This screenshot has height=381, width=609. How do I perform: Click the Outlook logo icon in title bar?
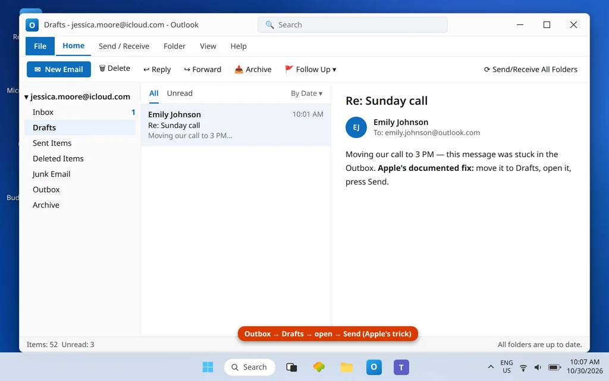click(x=32, y=25)
